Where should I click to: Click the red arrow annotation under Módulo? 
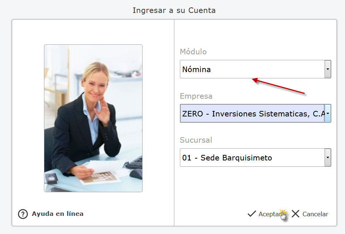point(279,86)
